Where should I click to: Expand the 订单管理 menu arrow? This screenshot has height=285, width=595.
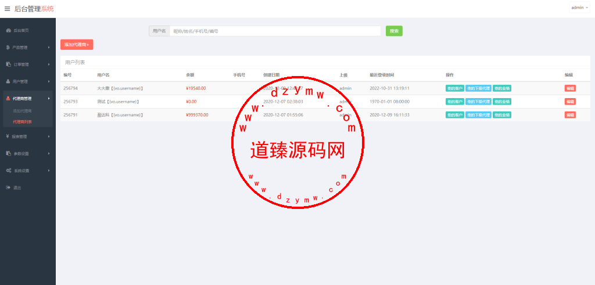coord(49,64)
